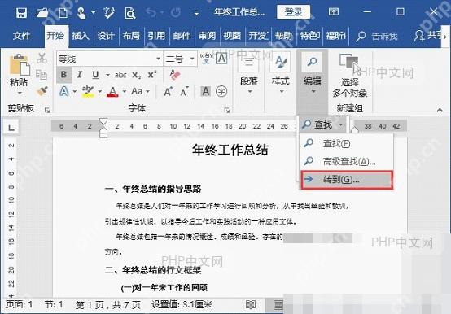The image size is (451, 314).
Task: Open the 文件 tab
Action: [21, 36]
